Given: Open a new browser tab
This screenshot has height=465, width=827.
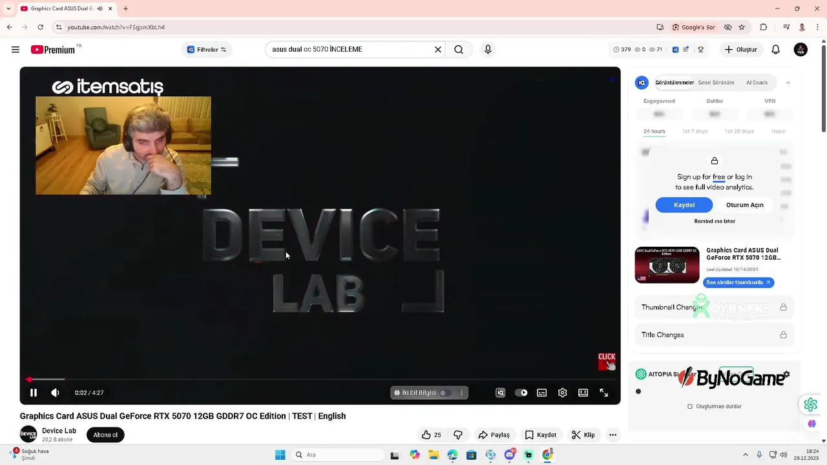Looking at the screenshot, I should coord(125,8).
